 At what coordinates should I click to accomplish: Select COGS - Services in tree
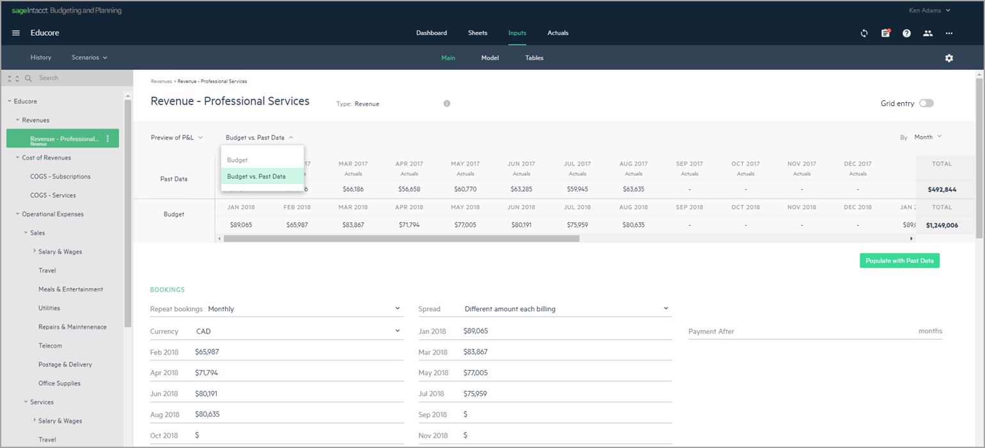point(53,196)
